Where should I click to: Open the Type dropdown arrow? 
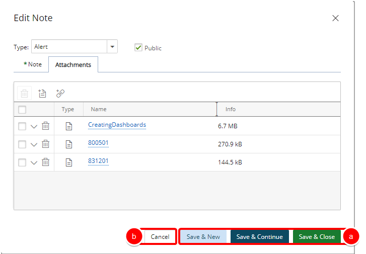[112, 47]
